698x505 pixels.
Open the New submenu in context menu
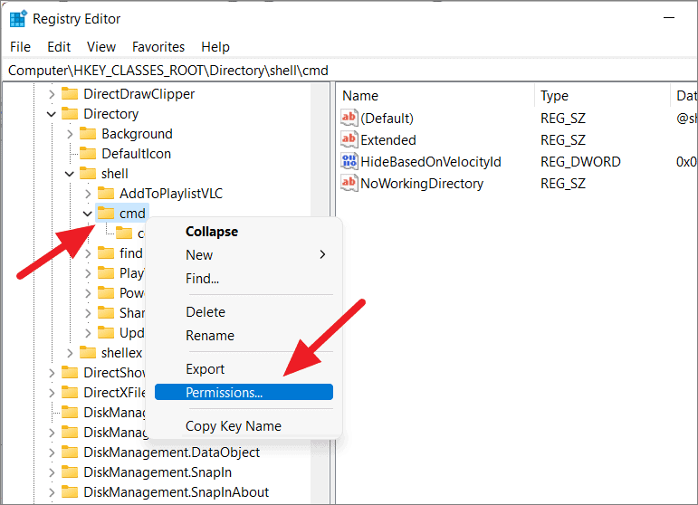(x=244, y=255)
